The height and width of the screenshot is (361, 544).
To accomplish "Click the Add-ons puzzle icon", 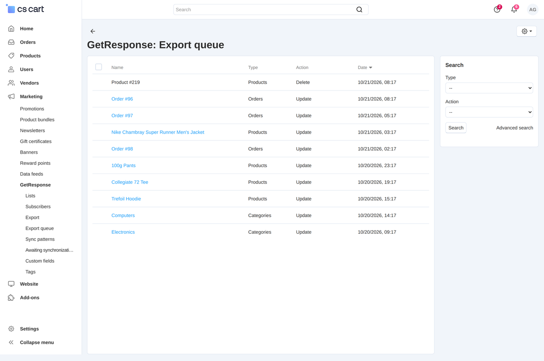I will pos(11,298).
